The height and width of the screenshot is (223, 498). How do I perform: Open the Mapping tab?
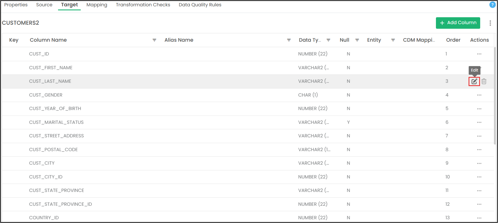tap(97, 5)
